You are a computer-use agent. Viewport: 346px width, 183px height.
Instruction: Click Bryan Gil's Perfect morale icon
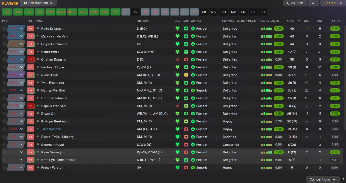point(193,114)
